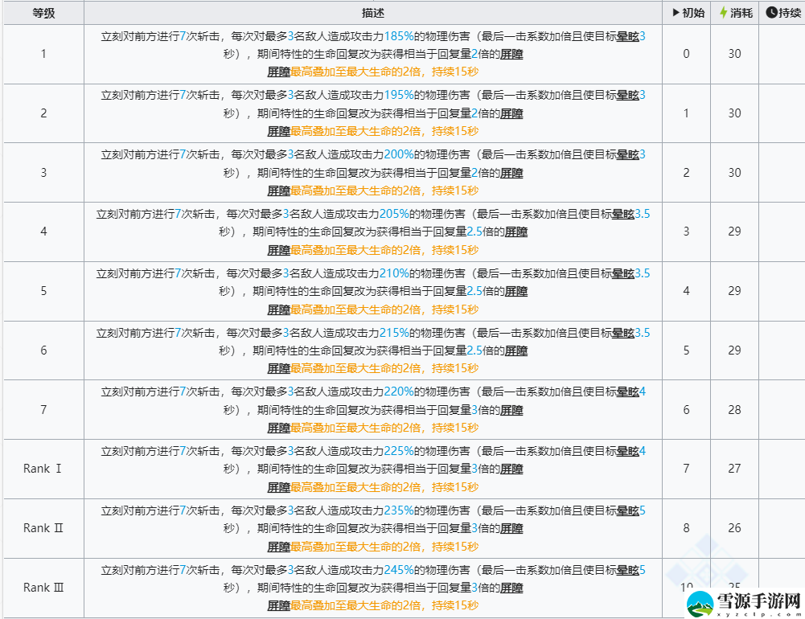Open the 晕眩 link in the 220% row
805x619 pixels.
point(627,392)
